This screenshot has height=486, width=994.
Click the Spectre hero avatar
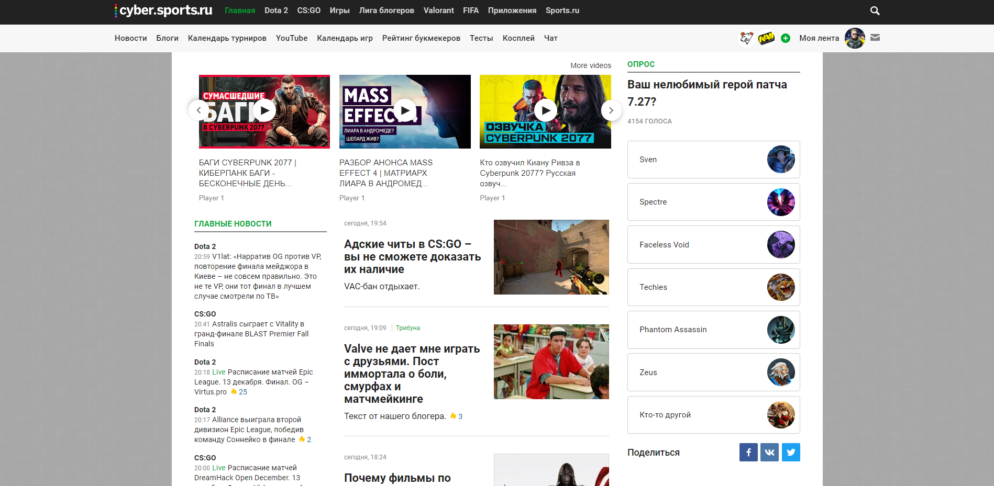[781, 202]
